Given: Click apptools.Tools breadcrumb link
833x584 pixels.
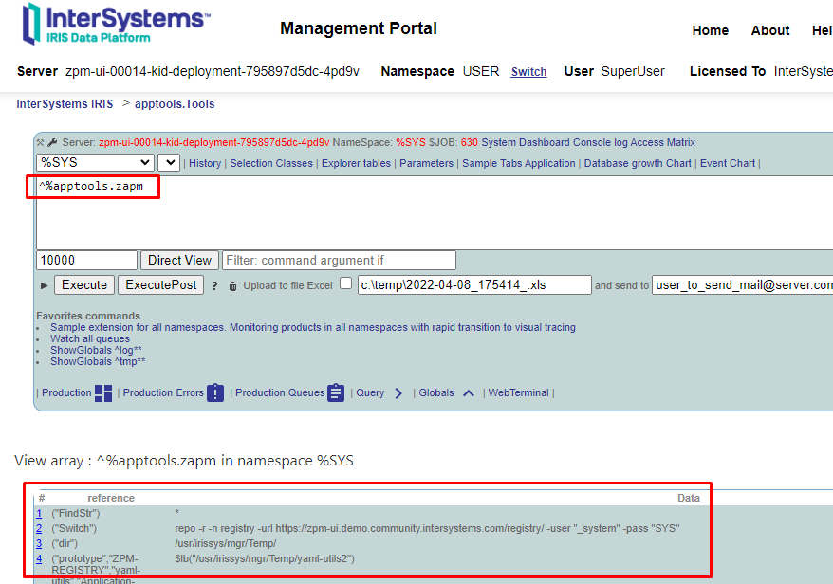Looking at the screenshot, I should click(x=175, y=104).
